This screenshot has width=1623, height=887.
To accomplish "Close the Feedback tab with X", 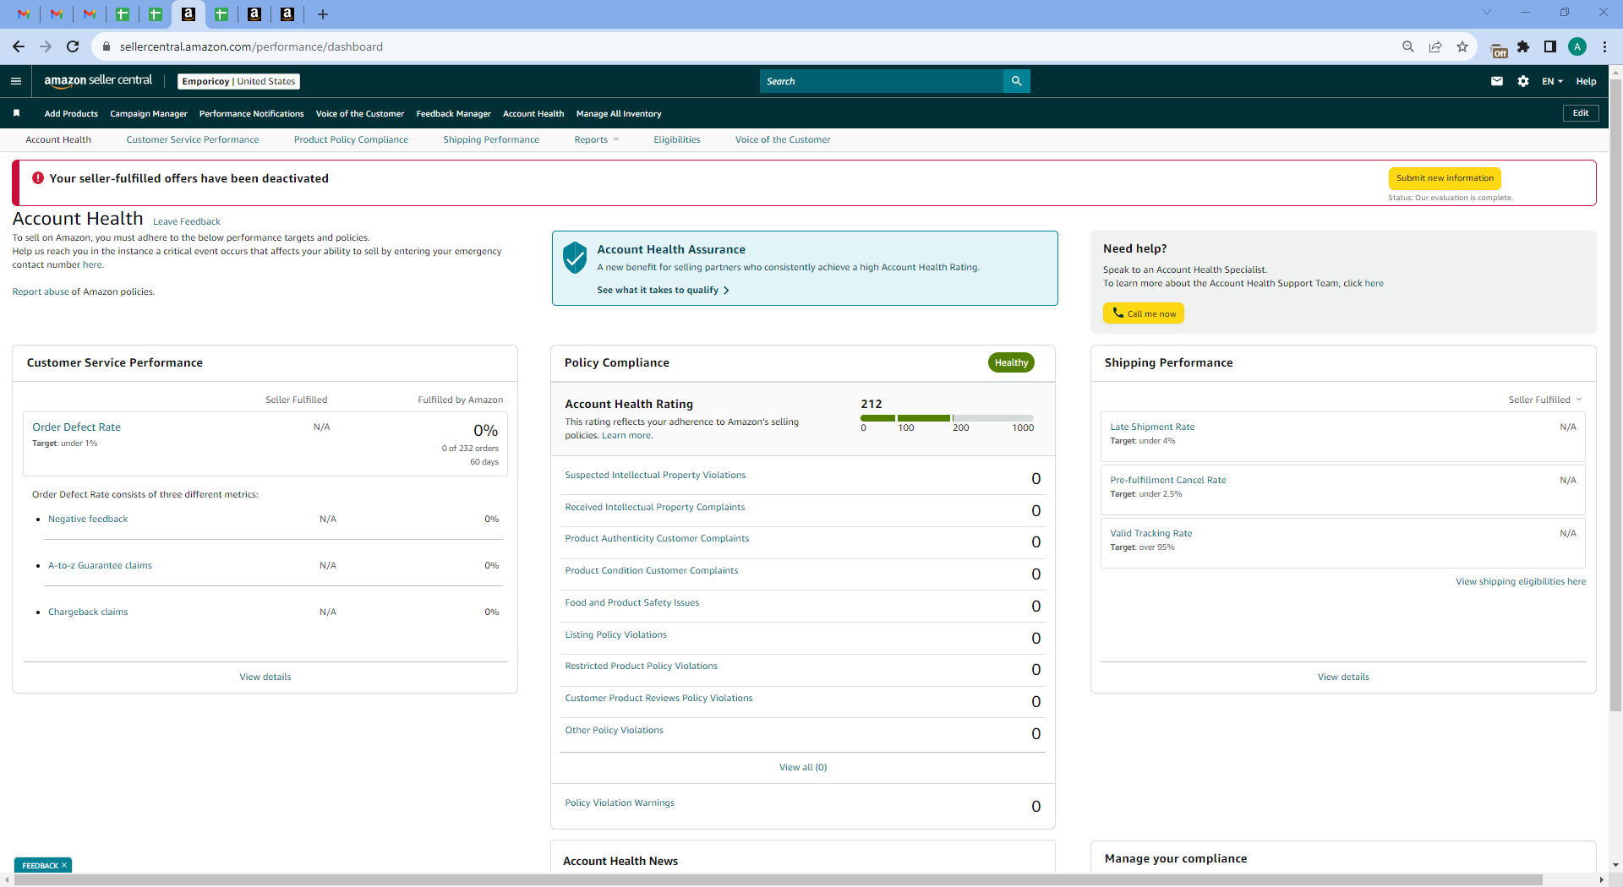I will pos(64,865).
